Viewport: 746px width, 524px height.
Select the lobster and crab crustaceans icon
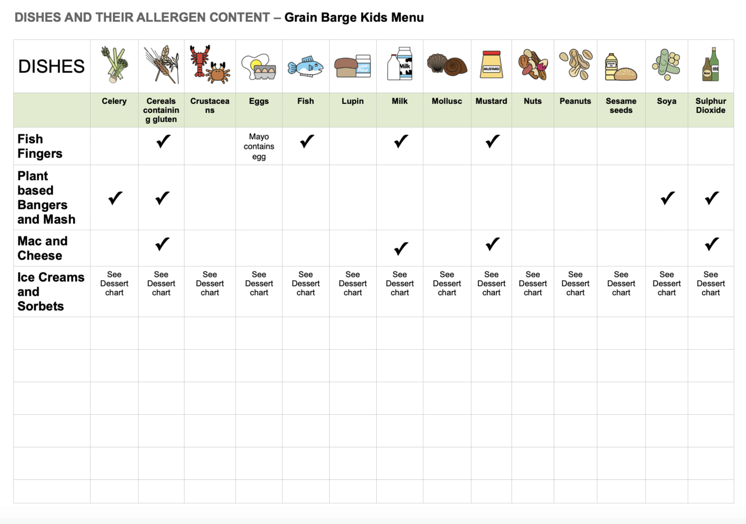[209, 65]
